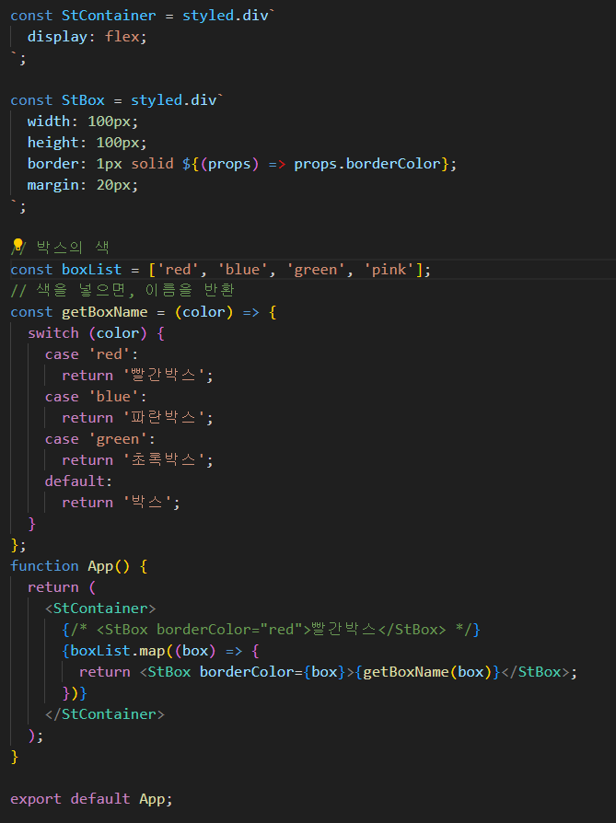Click the getBoxName function declaration
The width and height of the screenshot is (616, 823).
[x=104, y=312]
